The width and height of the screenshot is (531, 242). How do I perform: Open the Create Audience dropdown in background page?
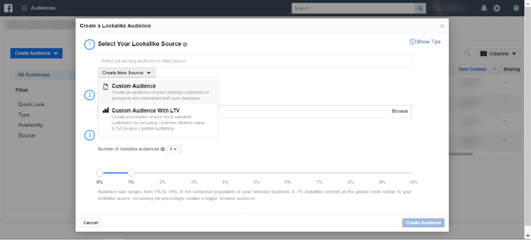click(x=36, y=53)
